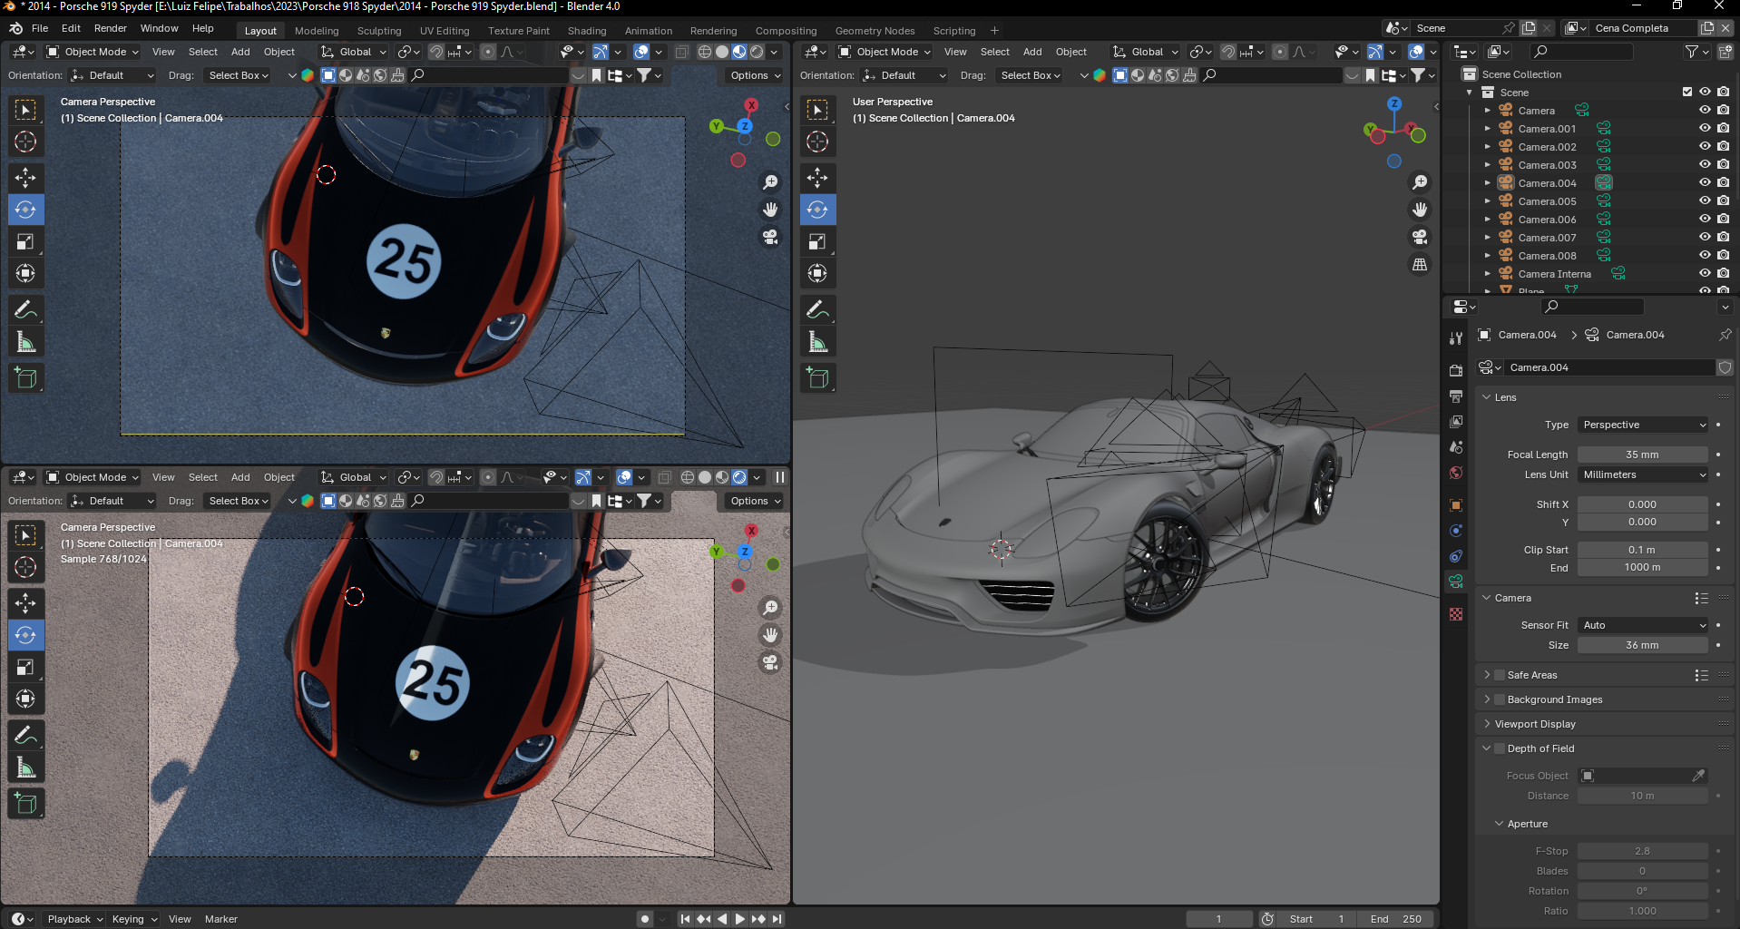1740x929 pixels.
Task: Click the Focal Length 35 mm slider
Action: pos(1643,455)
